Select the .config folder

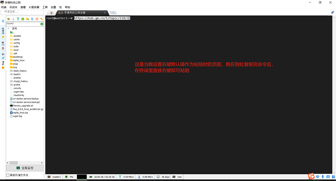(x=15, y=43)
